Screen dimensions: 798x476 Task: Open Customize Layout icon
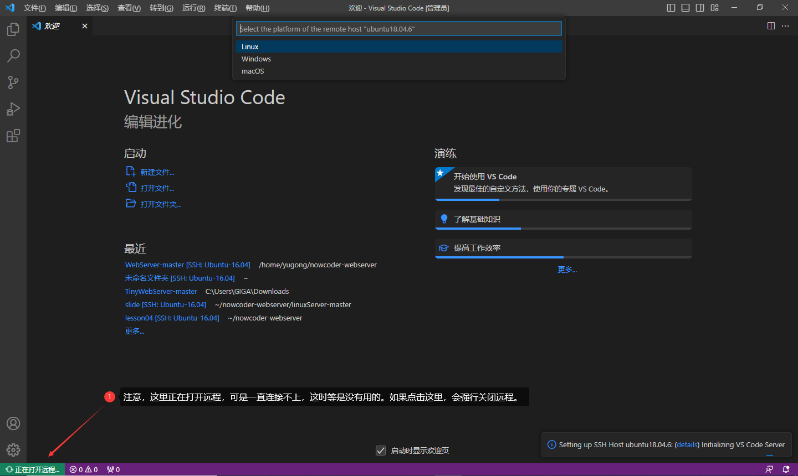coord(714,8)
